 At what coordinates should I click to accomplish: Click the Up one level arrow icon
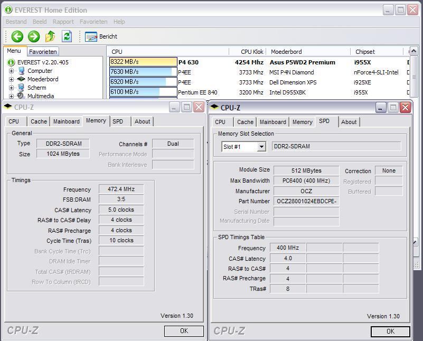50,36
